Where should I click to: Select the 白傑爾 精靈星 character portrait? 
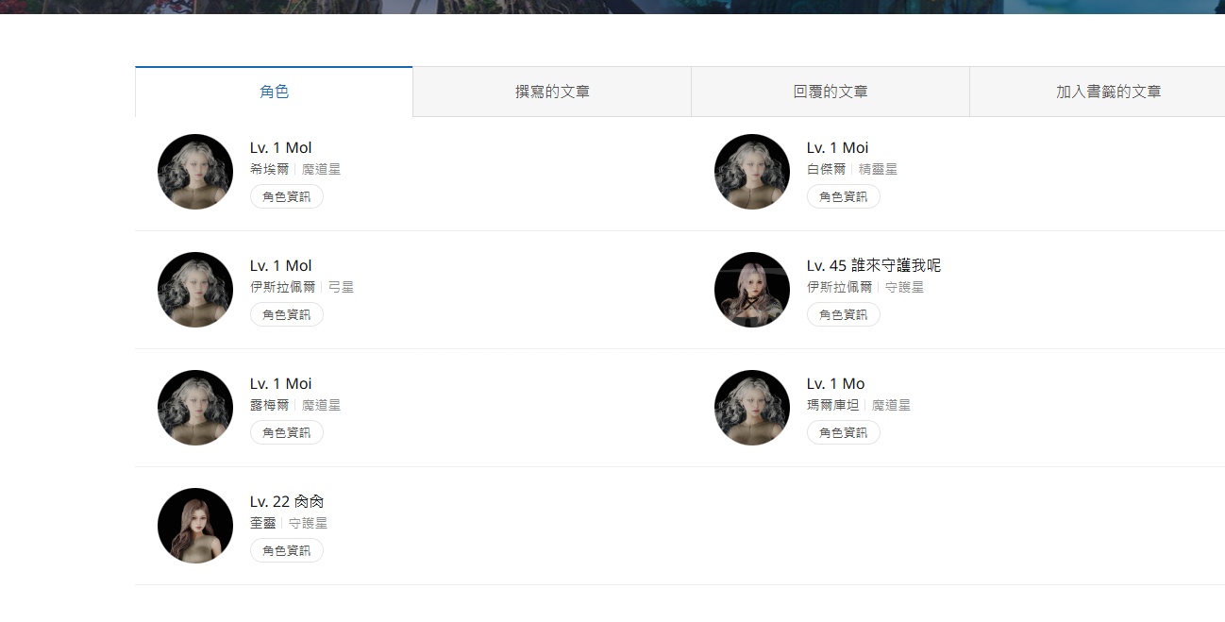[x=752, y=172]
